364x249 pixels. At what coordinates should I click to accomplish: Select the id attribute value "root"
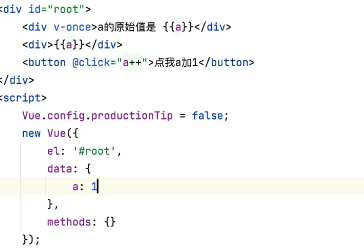coord(66,9)
